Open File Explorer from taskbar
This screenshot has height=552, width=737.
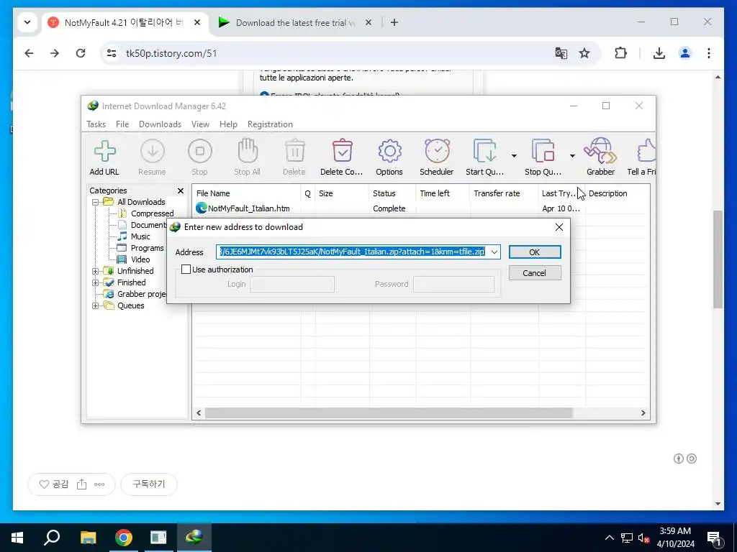coord(88,538)
